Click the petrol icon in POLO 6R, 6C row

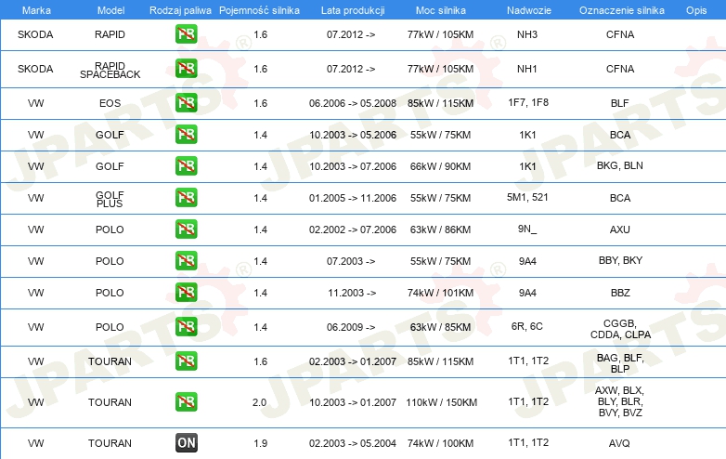186,326
